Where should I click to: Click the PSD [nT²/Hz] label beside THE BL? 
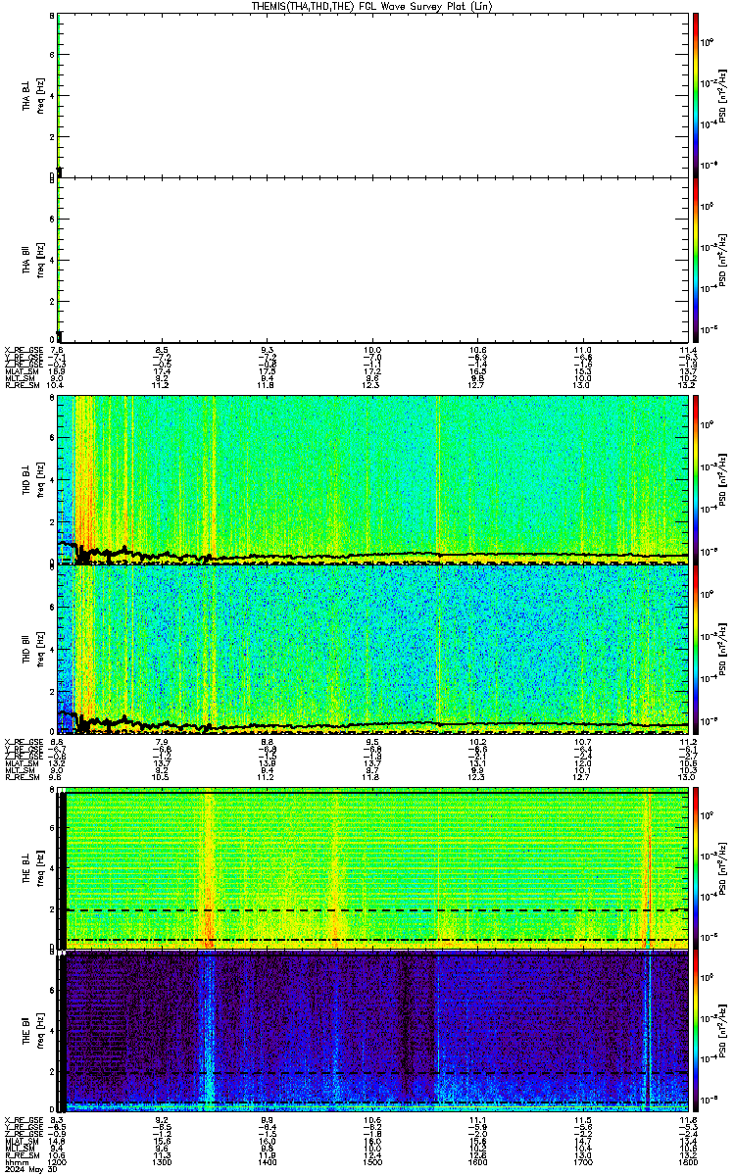722,867
